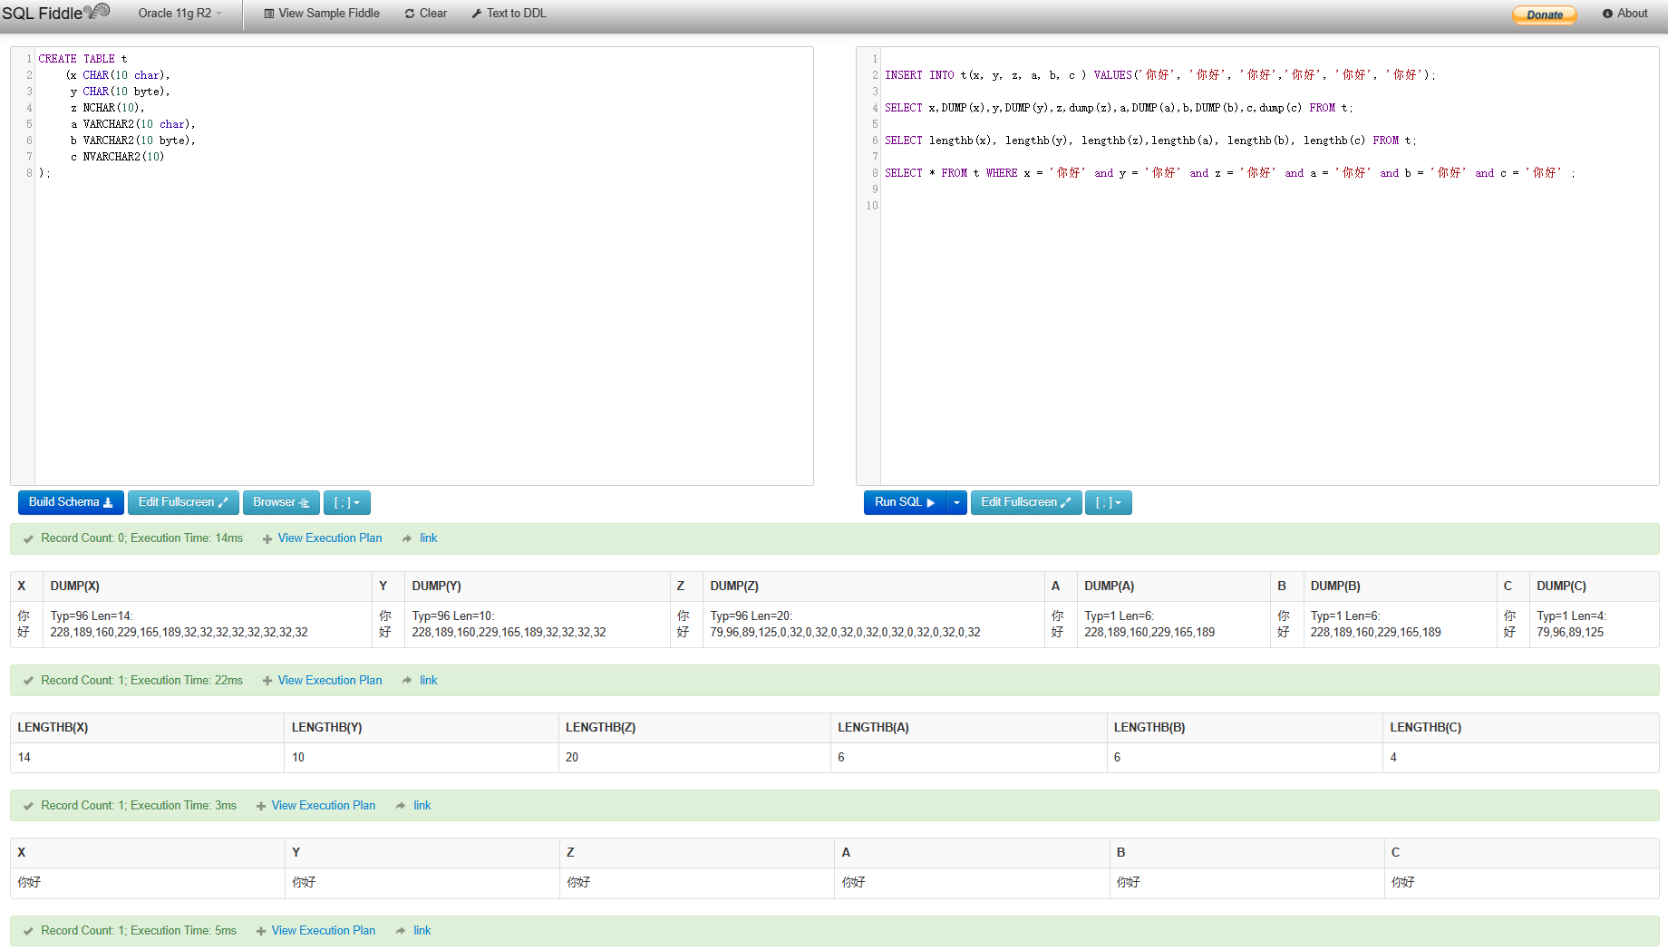This screenshot has height=950, width=1668.
Task: Click link next to 5ms result
Action: [x=422, y=931]
